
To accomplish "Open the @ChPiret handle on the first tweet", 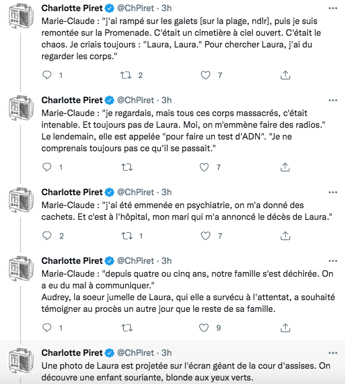I will (136, 8).
